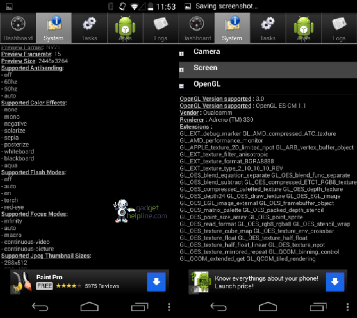This screenshot has width=357, height=318.
Task: Tap the Bluetooth status icon
Action: (111, 6)
